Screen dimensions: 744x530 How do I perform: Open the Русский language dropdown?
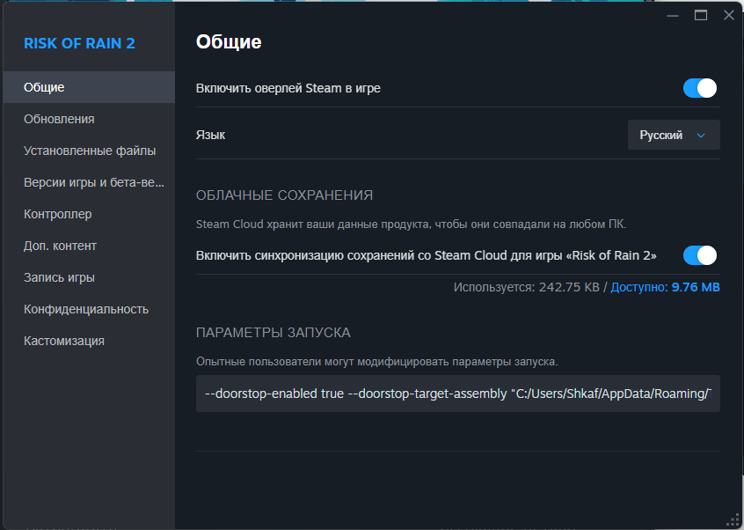coord(674,136)
